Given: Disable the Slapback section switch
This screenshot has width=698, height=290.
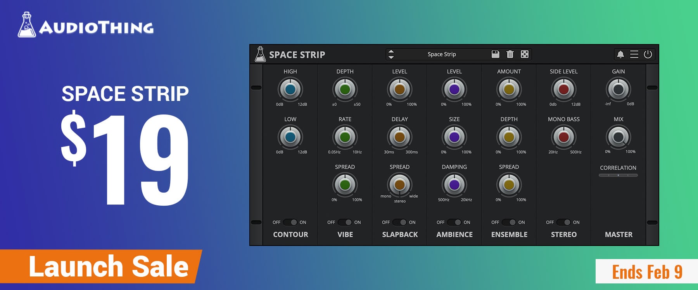Looking at the screenshot, I should click(x=399, y=222).
